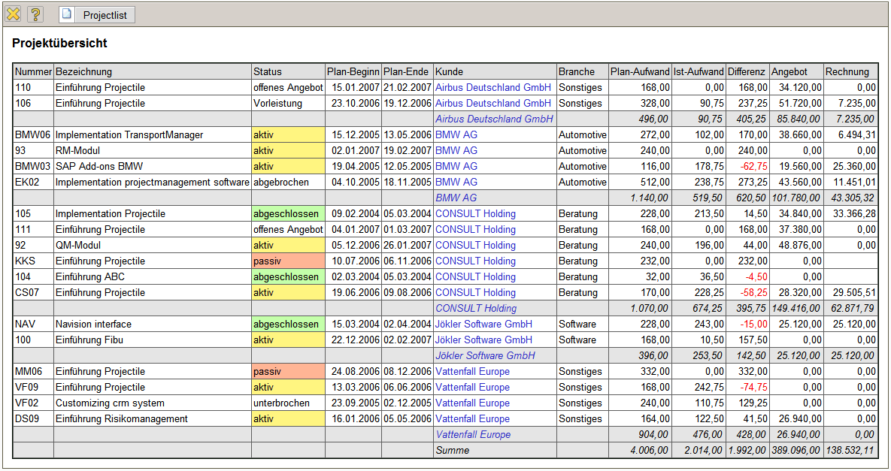Open Airbus Deutschland GmbH link in project 110 row
This screenshot has width=891, height=471.
tap(492, 88)
